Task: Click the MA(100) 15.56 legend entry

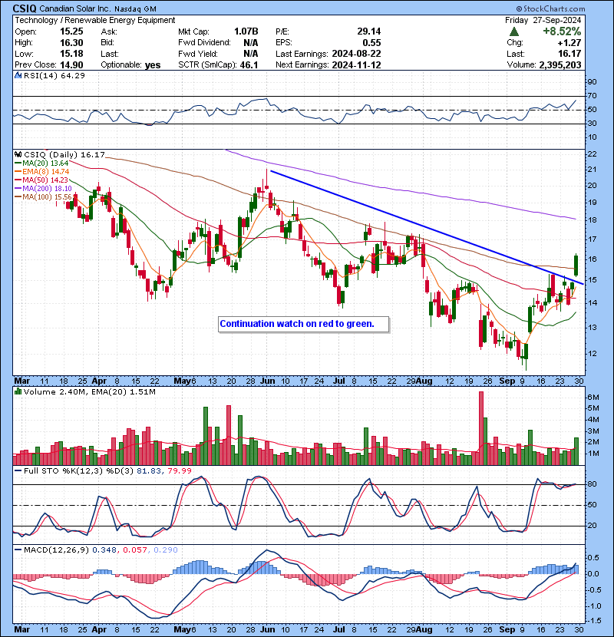Action: point(43,197)
